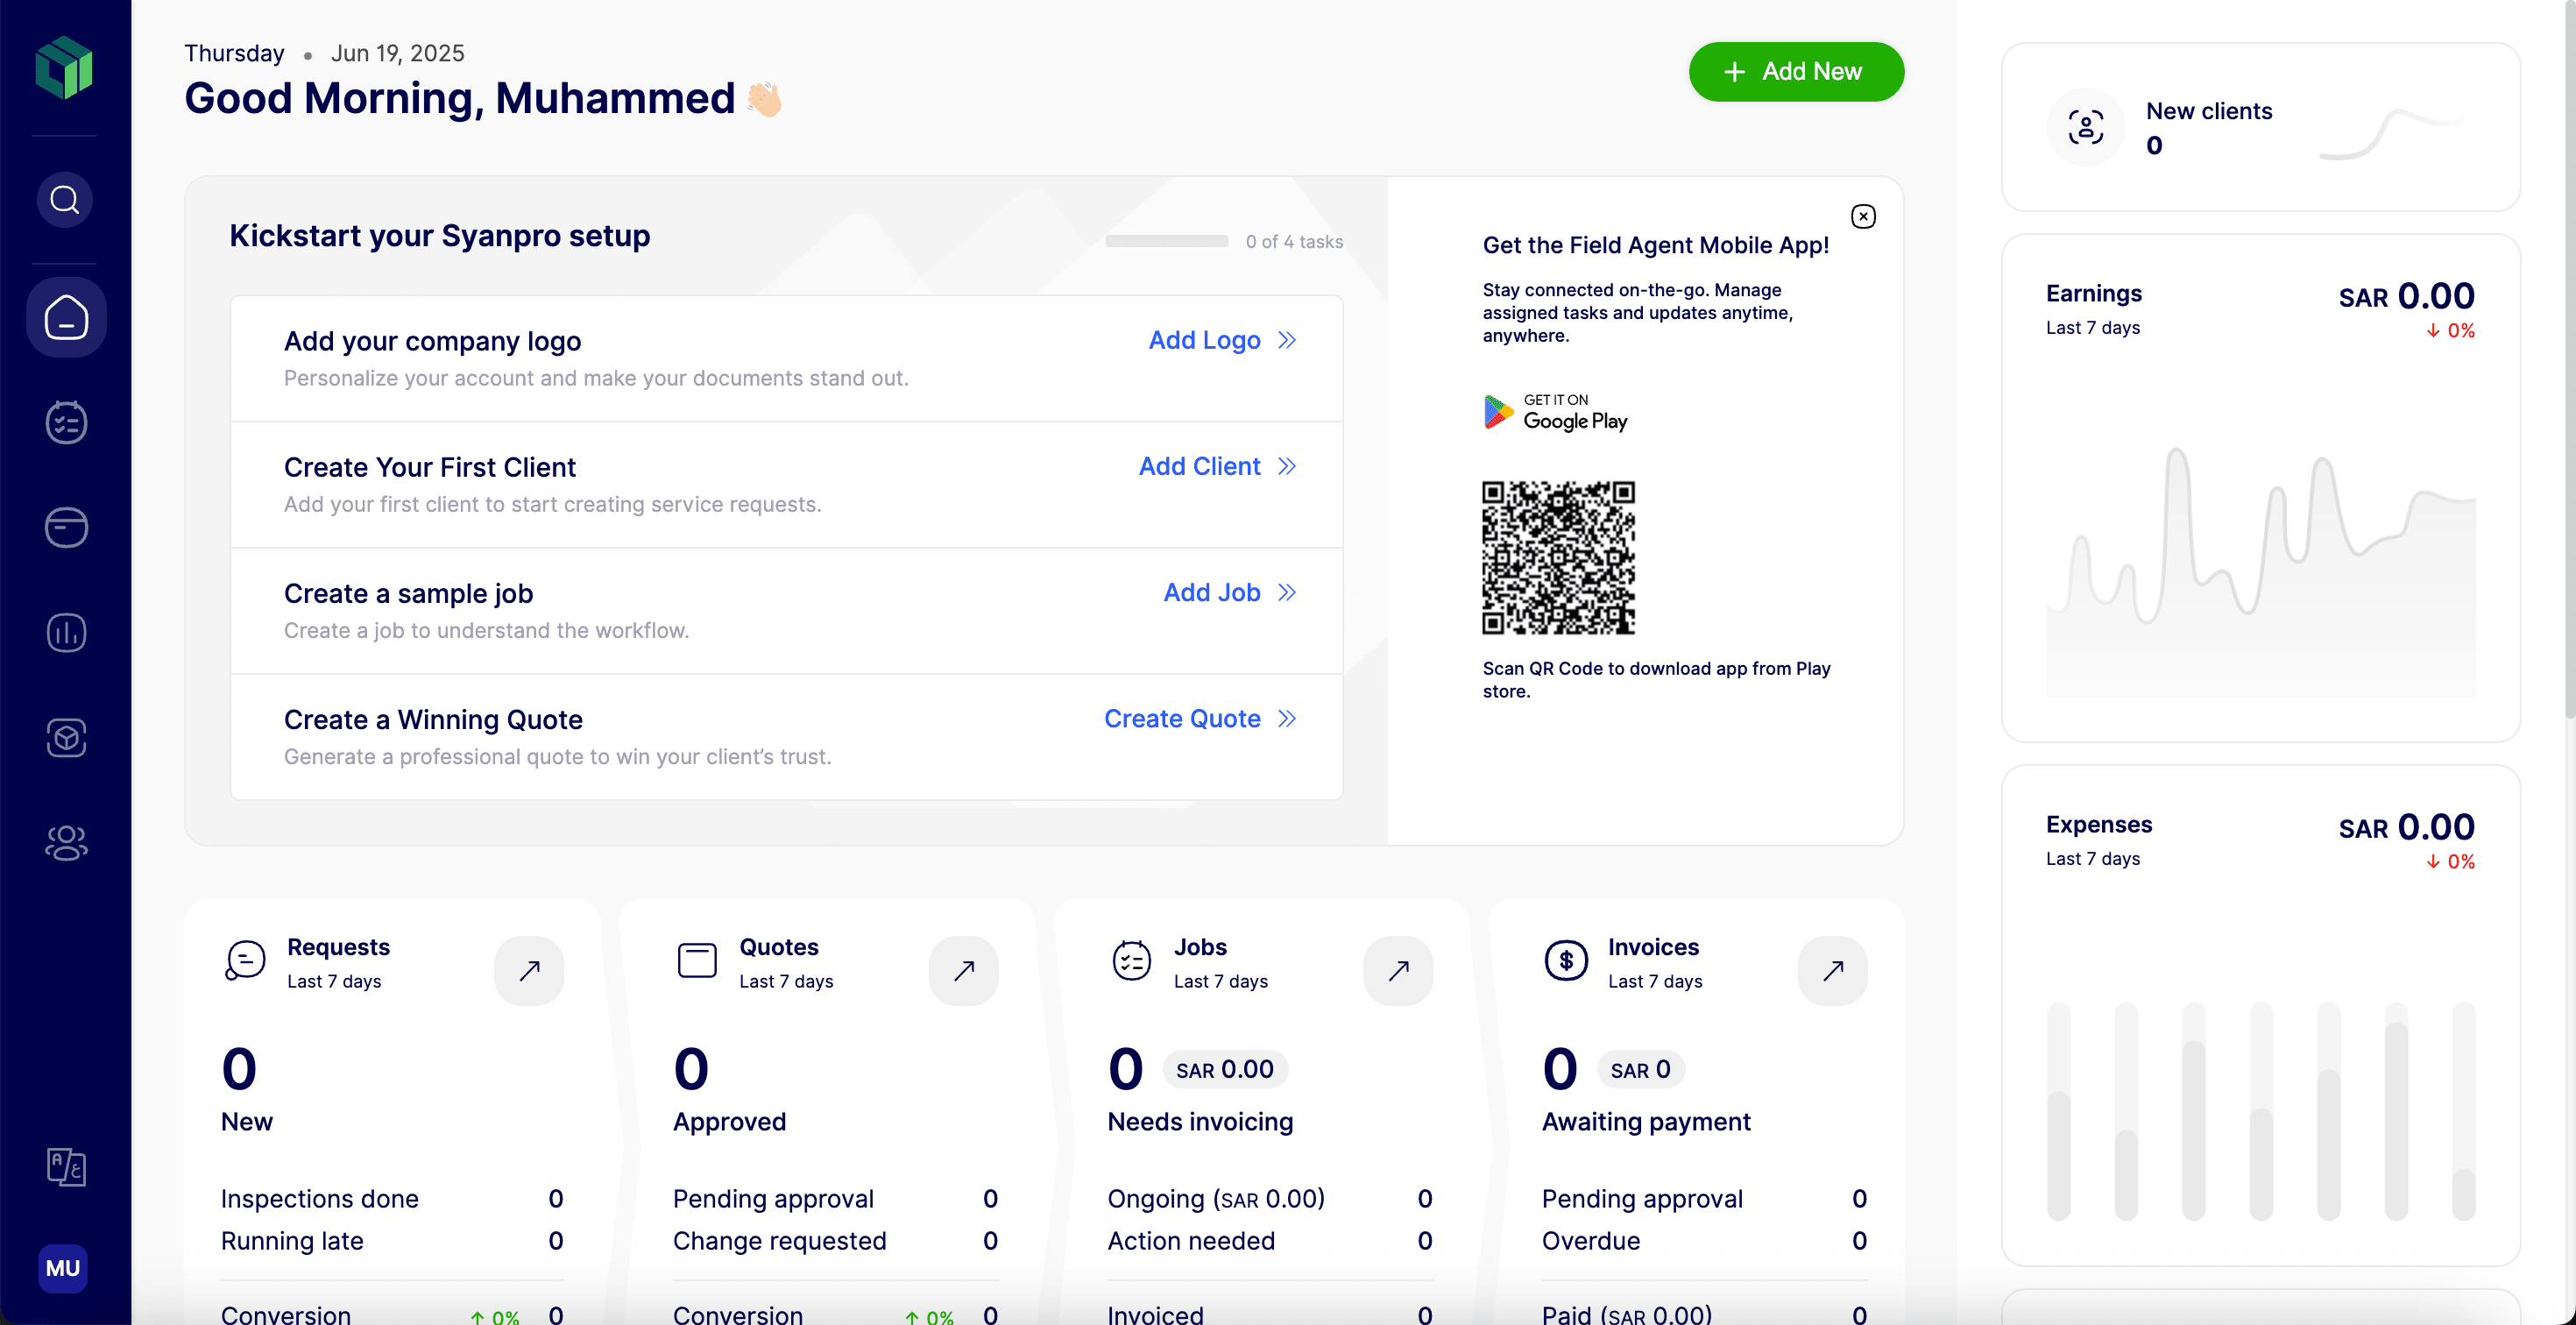The height and width of the screenshot is (1325, 2576).
Task: Open the search icon in sidebar
Action: [x=65, y=200]
